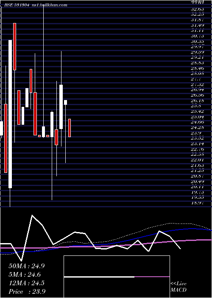The image size is (212, 298).
Task: Click the 18.97 price axis label
Action: [197, 203]
